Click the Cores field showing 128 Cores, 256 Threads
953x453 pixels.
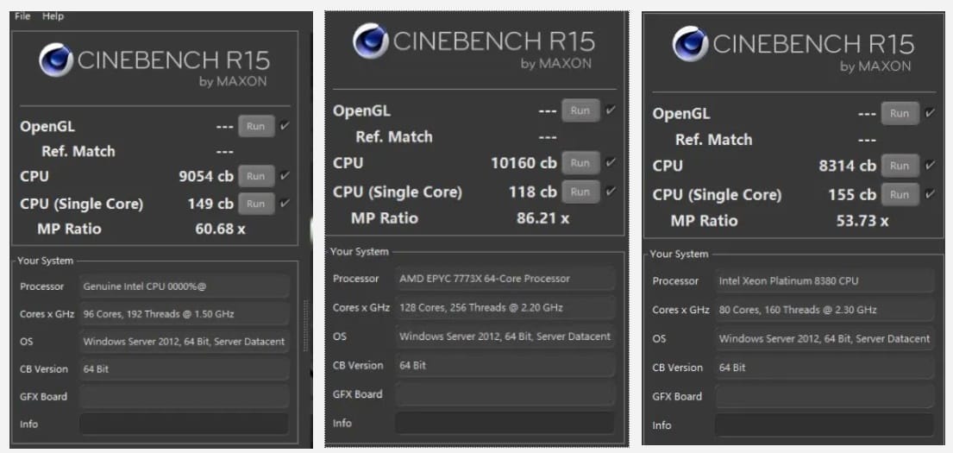pyautogui.click(x=505, y=307)
